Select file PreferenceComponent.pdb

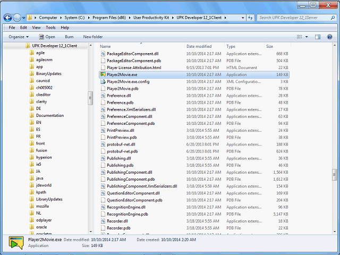click(131, 123)
